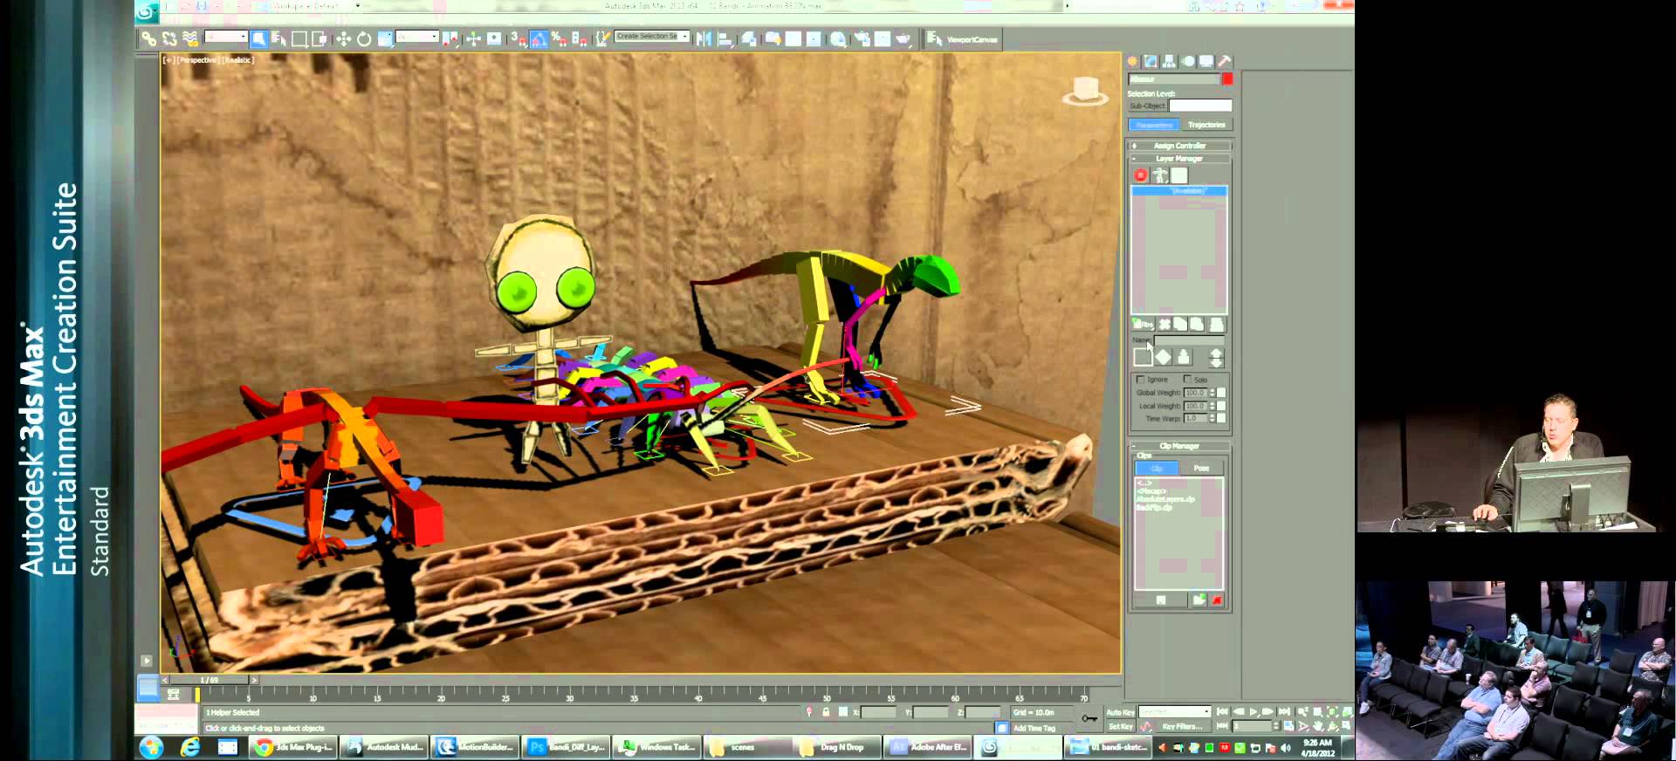The height and width of the screenshot is (761, 1676).
Task: Click red record icon in Layer Manager
Action: point(1140,175)
